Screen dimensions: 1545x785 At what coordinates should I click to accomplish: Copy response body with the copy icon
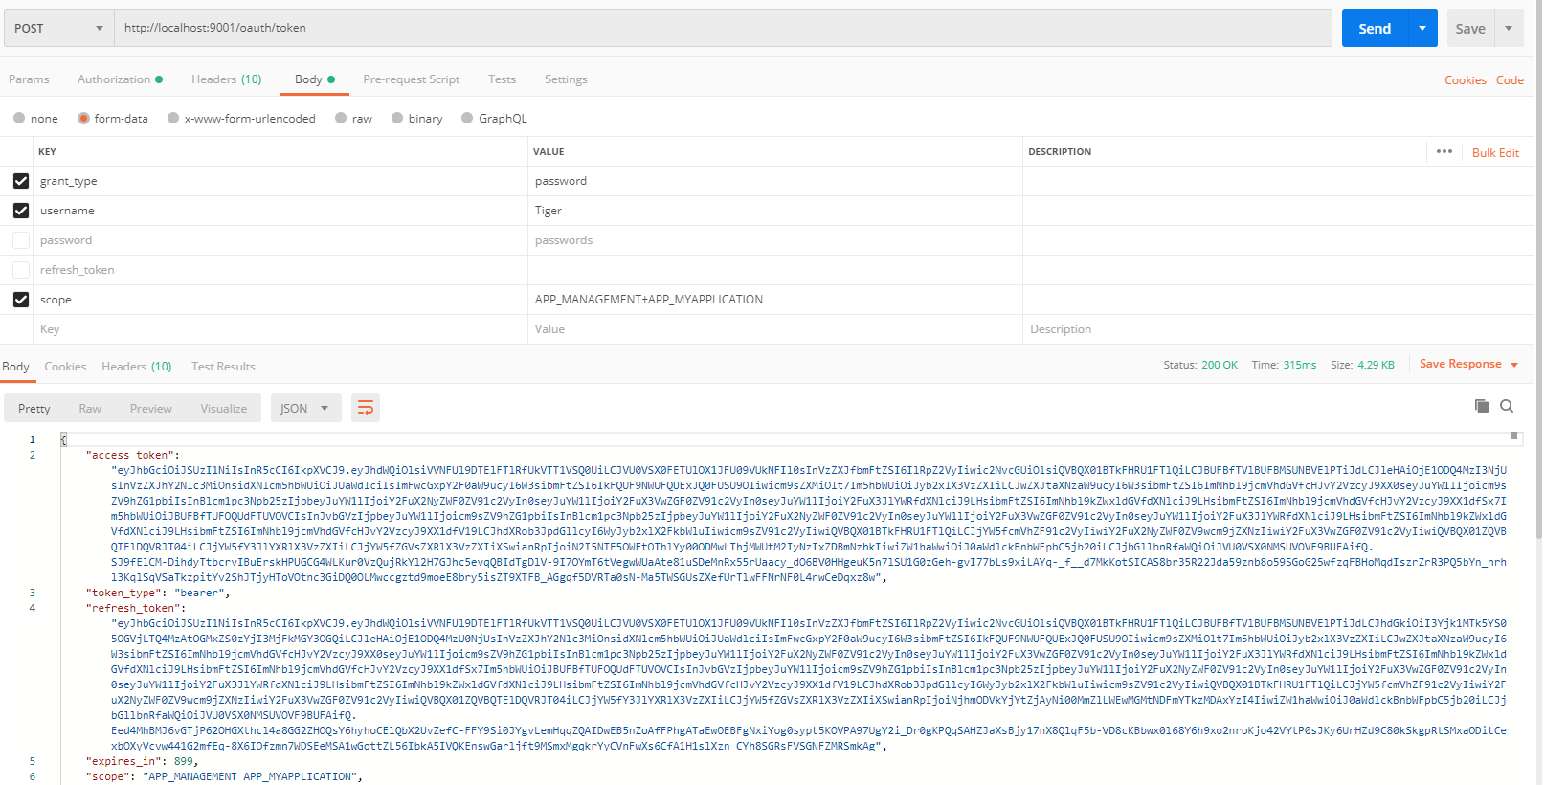1482,406
